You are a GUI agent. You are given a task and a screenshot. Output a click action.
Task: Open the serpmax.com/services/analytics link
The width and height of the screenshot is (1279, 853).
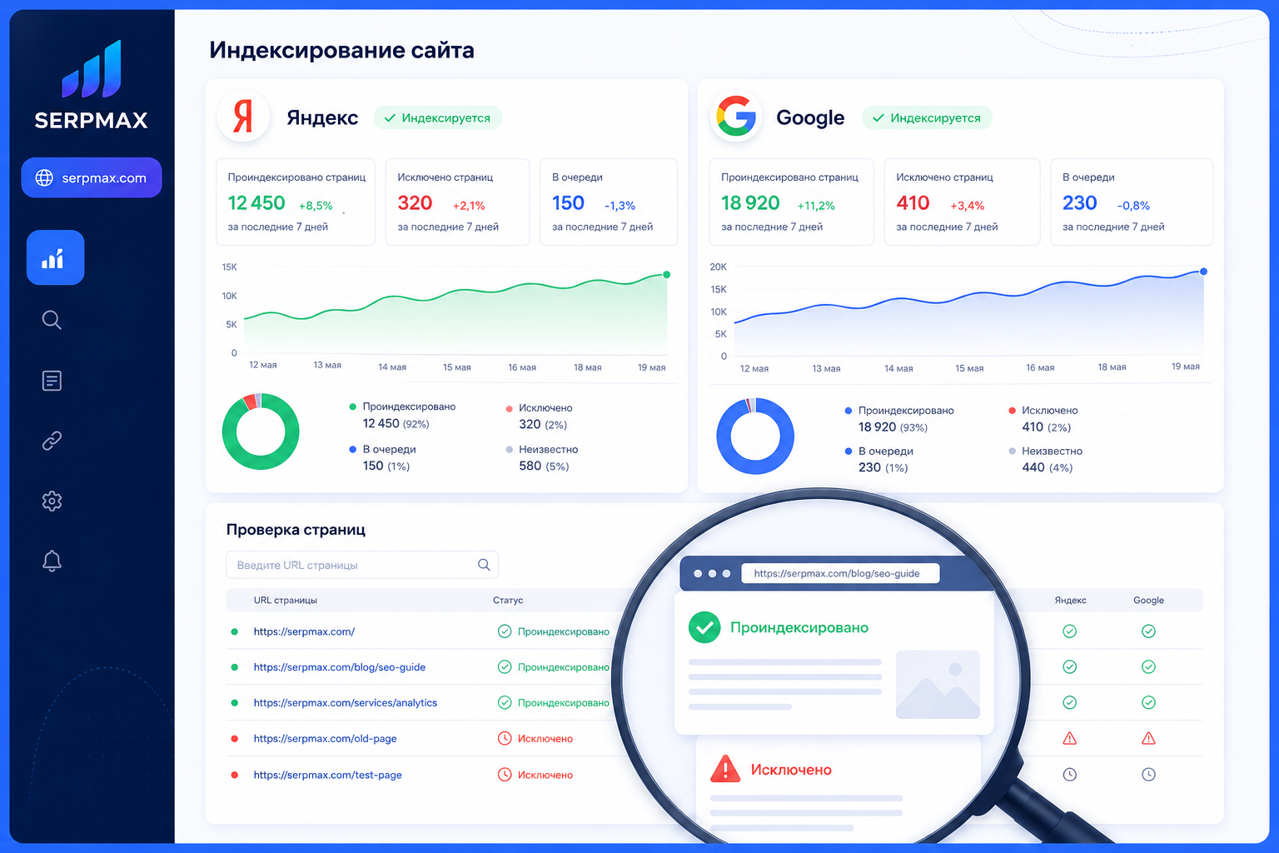click(346, 703)
